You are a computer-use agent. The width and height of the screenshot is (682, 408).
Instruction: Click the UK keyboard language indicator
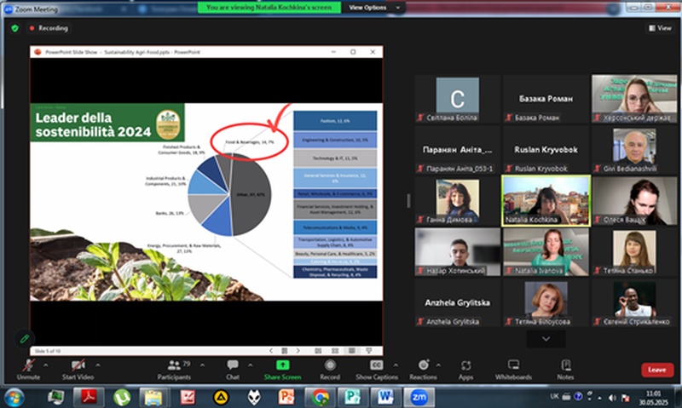(x=555, y=396)
